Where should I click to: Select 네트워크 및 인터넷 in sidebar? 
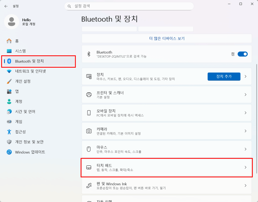click(30, 71)
